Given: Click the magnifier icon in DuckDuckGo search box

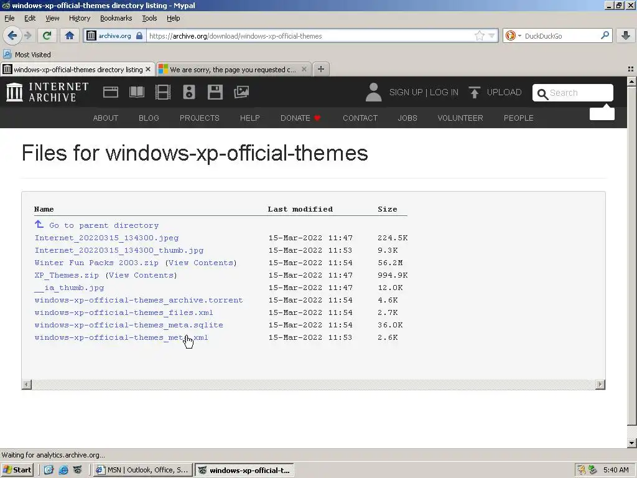Looking at the screenshot, I should pyautogui.click(x=605, y=35).
